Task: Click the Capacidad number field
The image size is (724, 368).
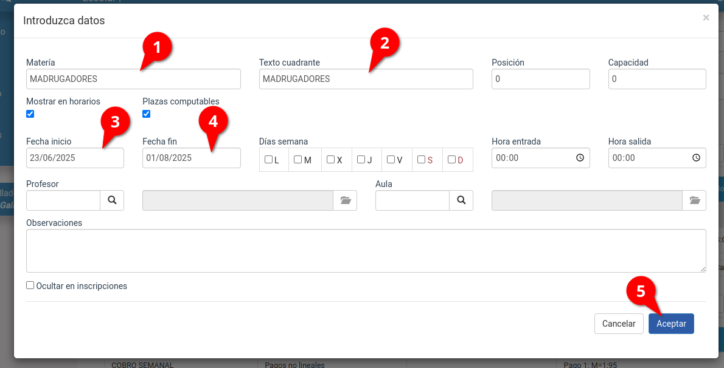Action: [656, 79]
